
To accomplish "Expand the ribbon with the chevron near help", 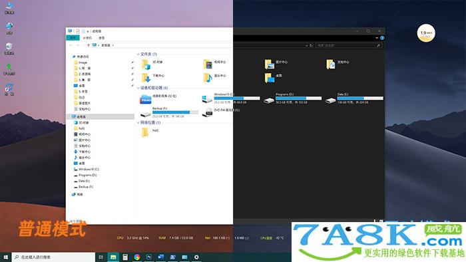I will [377, 38].
